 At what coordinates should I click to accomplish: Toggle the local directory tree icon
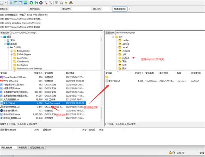pyautogui.click(x=16, y=3)
